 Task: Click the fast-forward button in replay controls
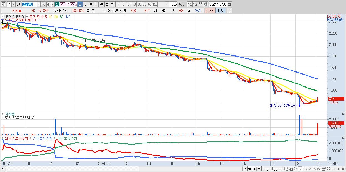coord(259,169)
